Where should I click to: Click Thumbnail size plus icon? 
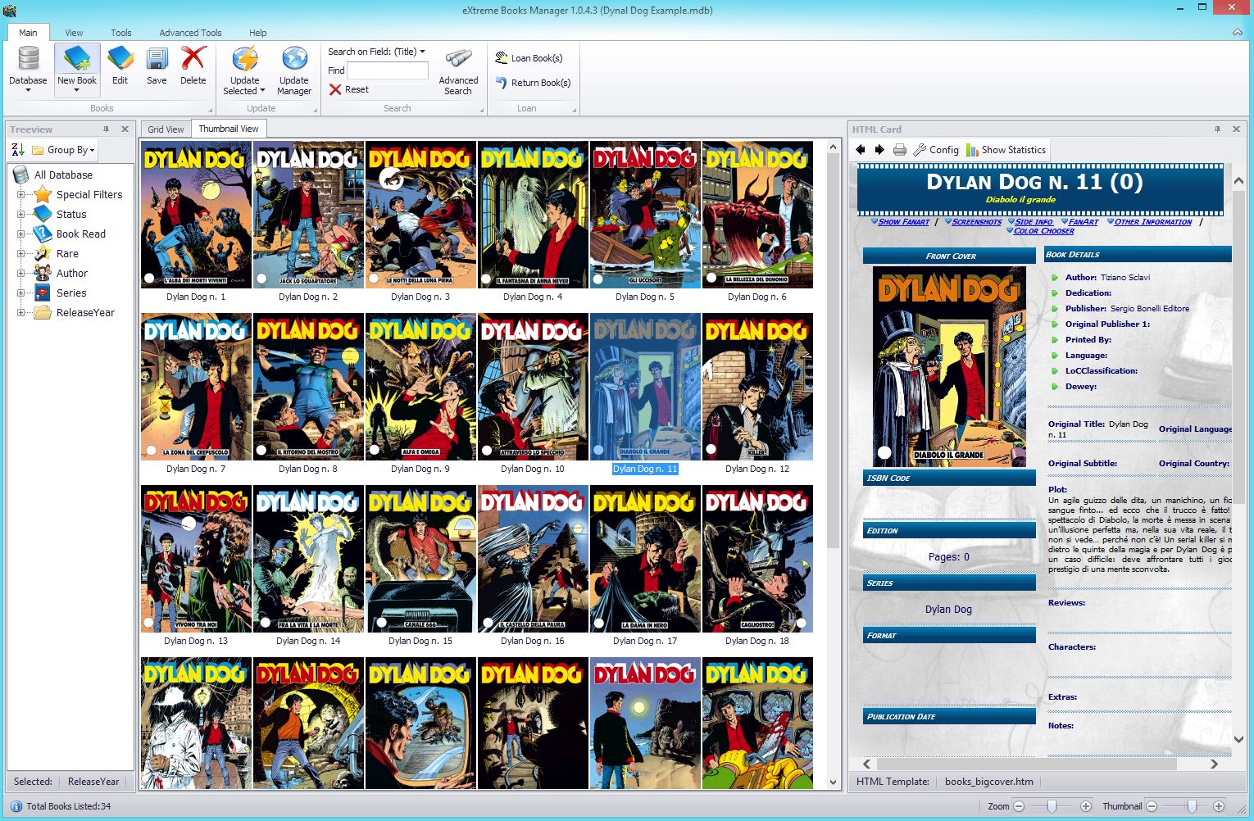pyautogui.click(x=1219, y=806)
